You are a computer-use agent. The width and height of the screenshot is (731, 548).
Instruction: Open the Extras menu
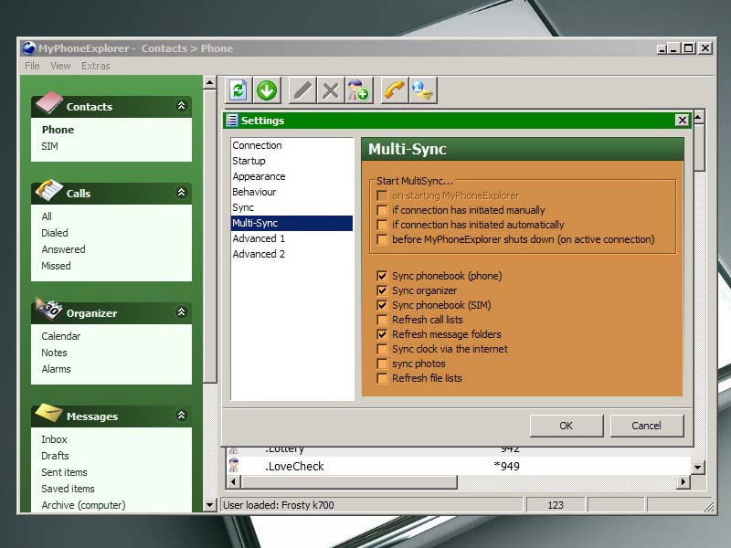click(96, 66)
